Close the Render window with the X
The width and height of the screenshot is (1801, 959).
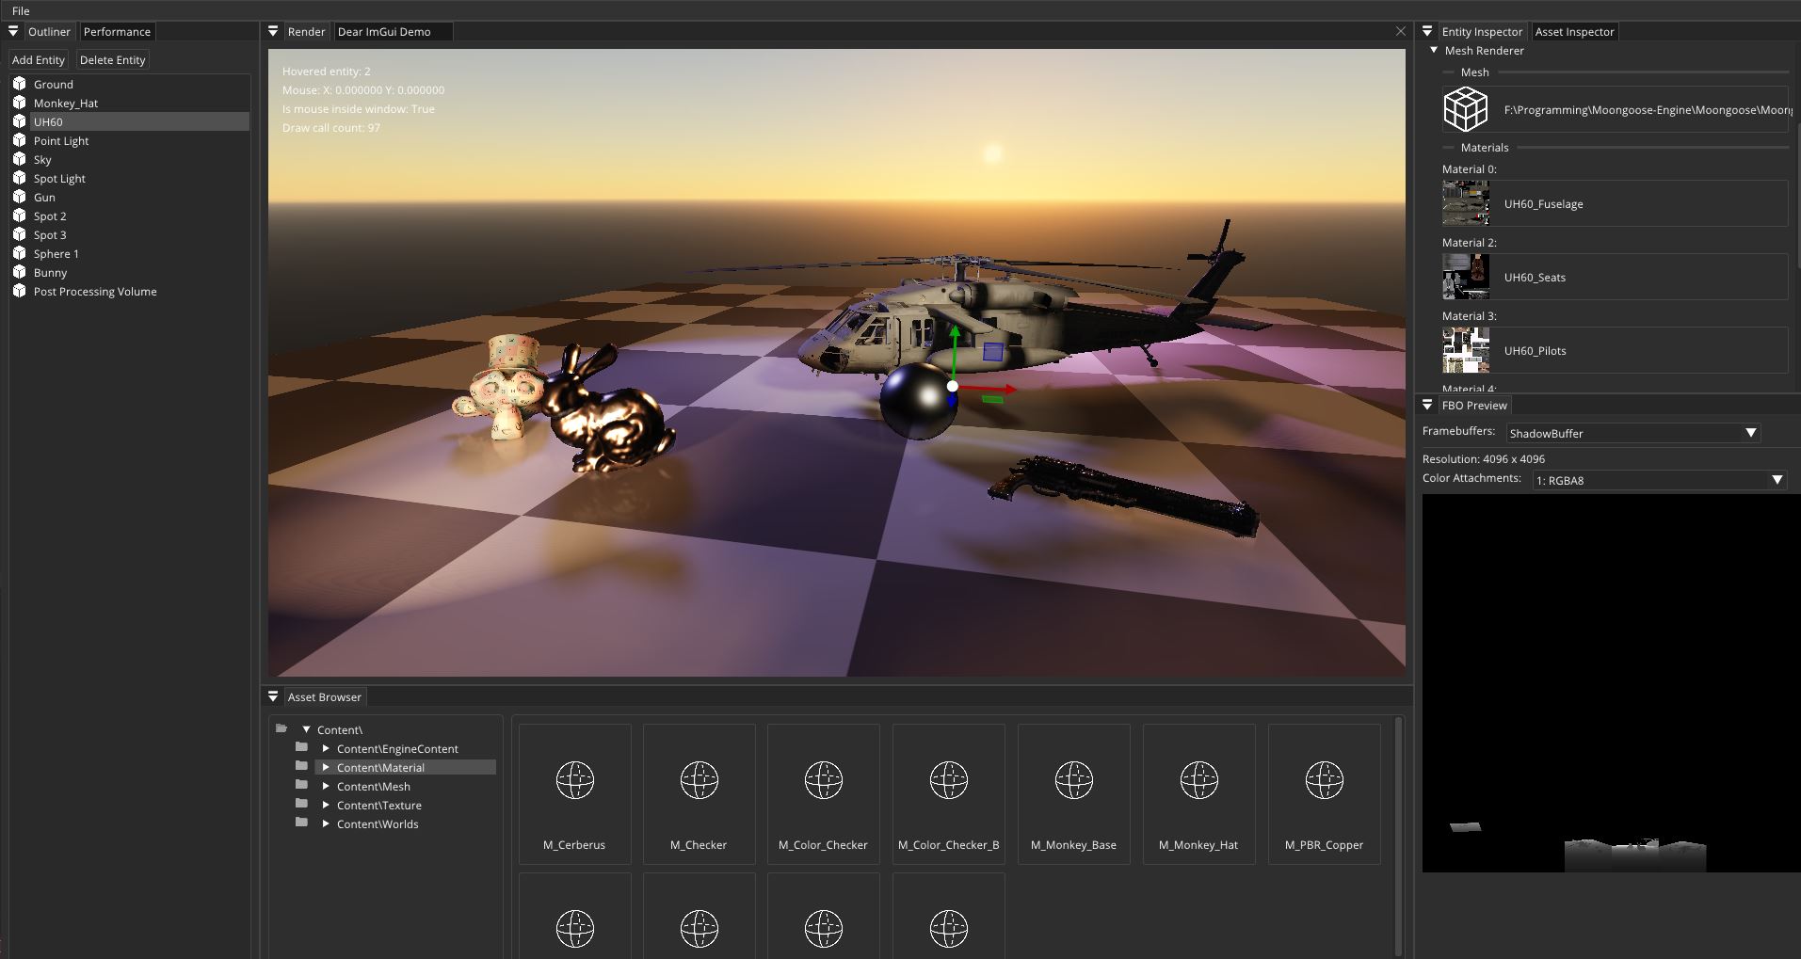click(x=1401, y=31)
